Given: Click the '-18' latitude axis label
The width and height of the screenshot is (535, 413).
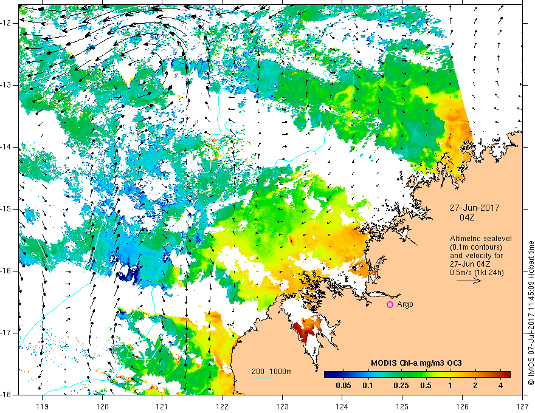Looking at the screenshot, I should point(7,395).
